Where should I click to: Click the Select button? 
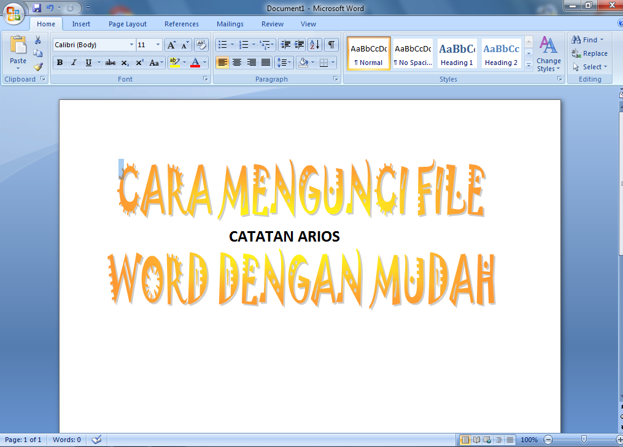(590, 67)
